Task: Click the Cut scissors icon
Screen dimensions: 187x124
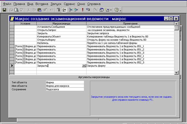Action: [x=29, y=10]
